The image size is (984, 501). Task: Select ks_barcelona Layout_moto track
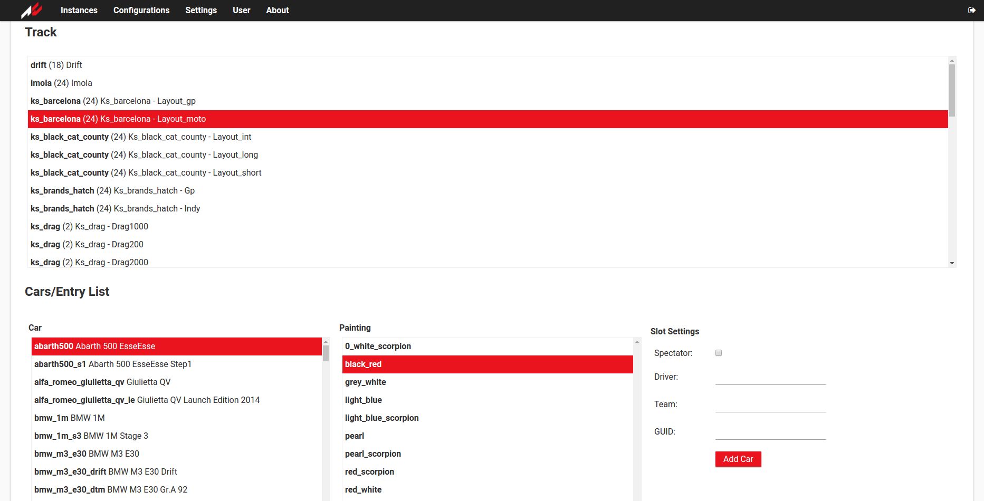tap(488, 119)
